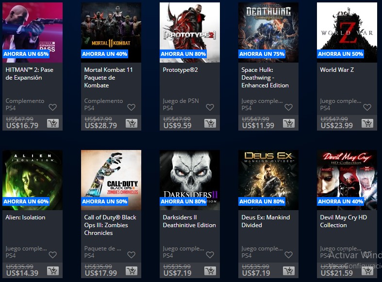This screenshot has width=382, height=282.
Task: Add Alien: Isolation to cart
Action: click(x=53, y=271)
